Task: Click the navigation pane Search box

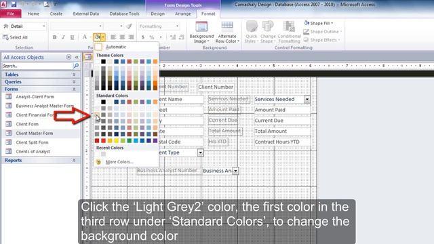Action: tap(37, 66)
